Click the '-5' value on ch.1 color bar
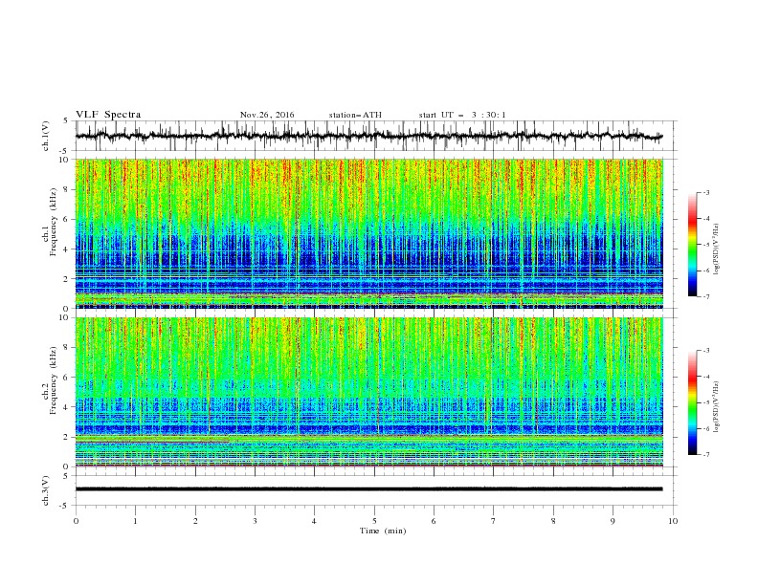The image size is (758, 585). (x=706, y=245)
